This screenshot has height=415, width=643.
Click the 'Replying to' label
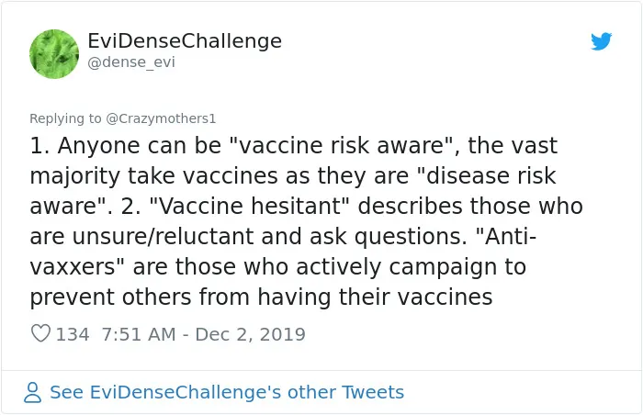(x=65, y=118)
